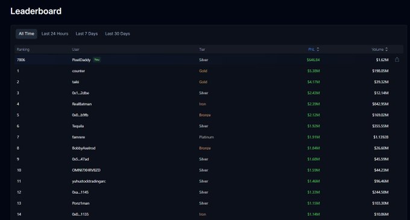The image size is (410, 220).
Task: Click PNL value $5.38M
Action: 314,71
